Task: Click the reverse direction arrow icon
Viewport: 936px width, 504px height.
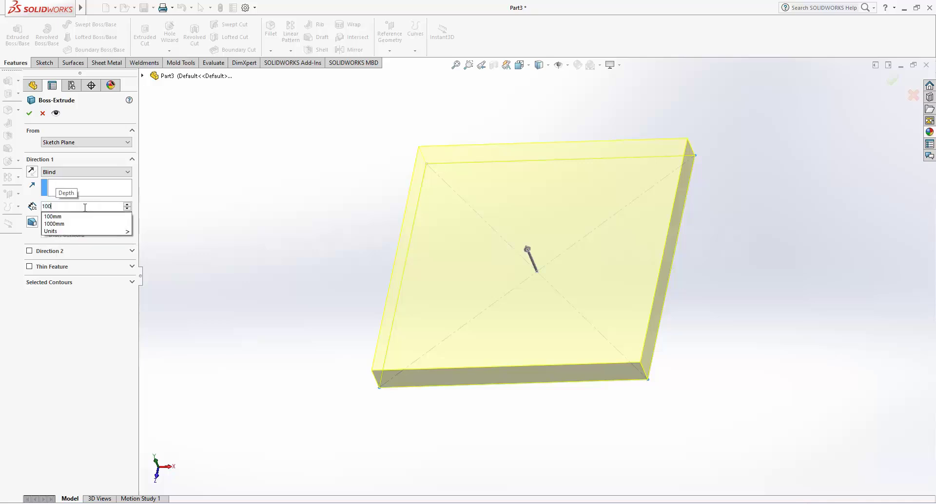Action: (x=32, y=172)
